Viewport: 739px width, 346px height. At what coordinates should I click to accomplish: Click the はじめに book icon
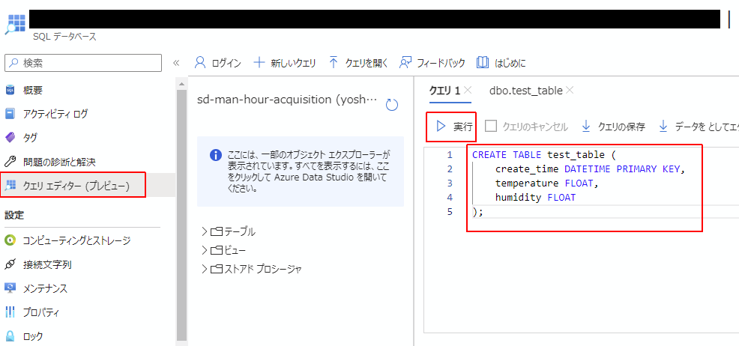482,63
